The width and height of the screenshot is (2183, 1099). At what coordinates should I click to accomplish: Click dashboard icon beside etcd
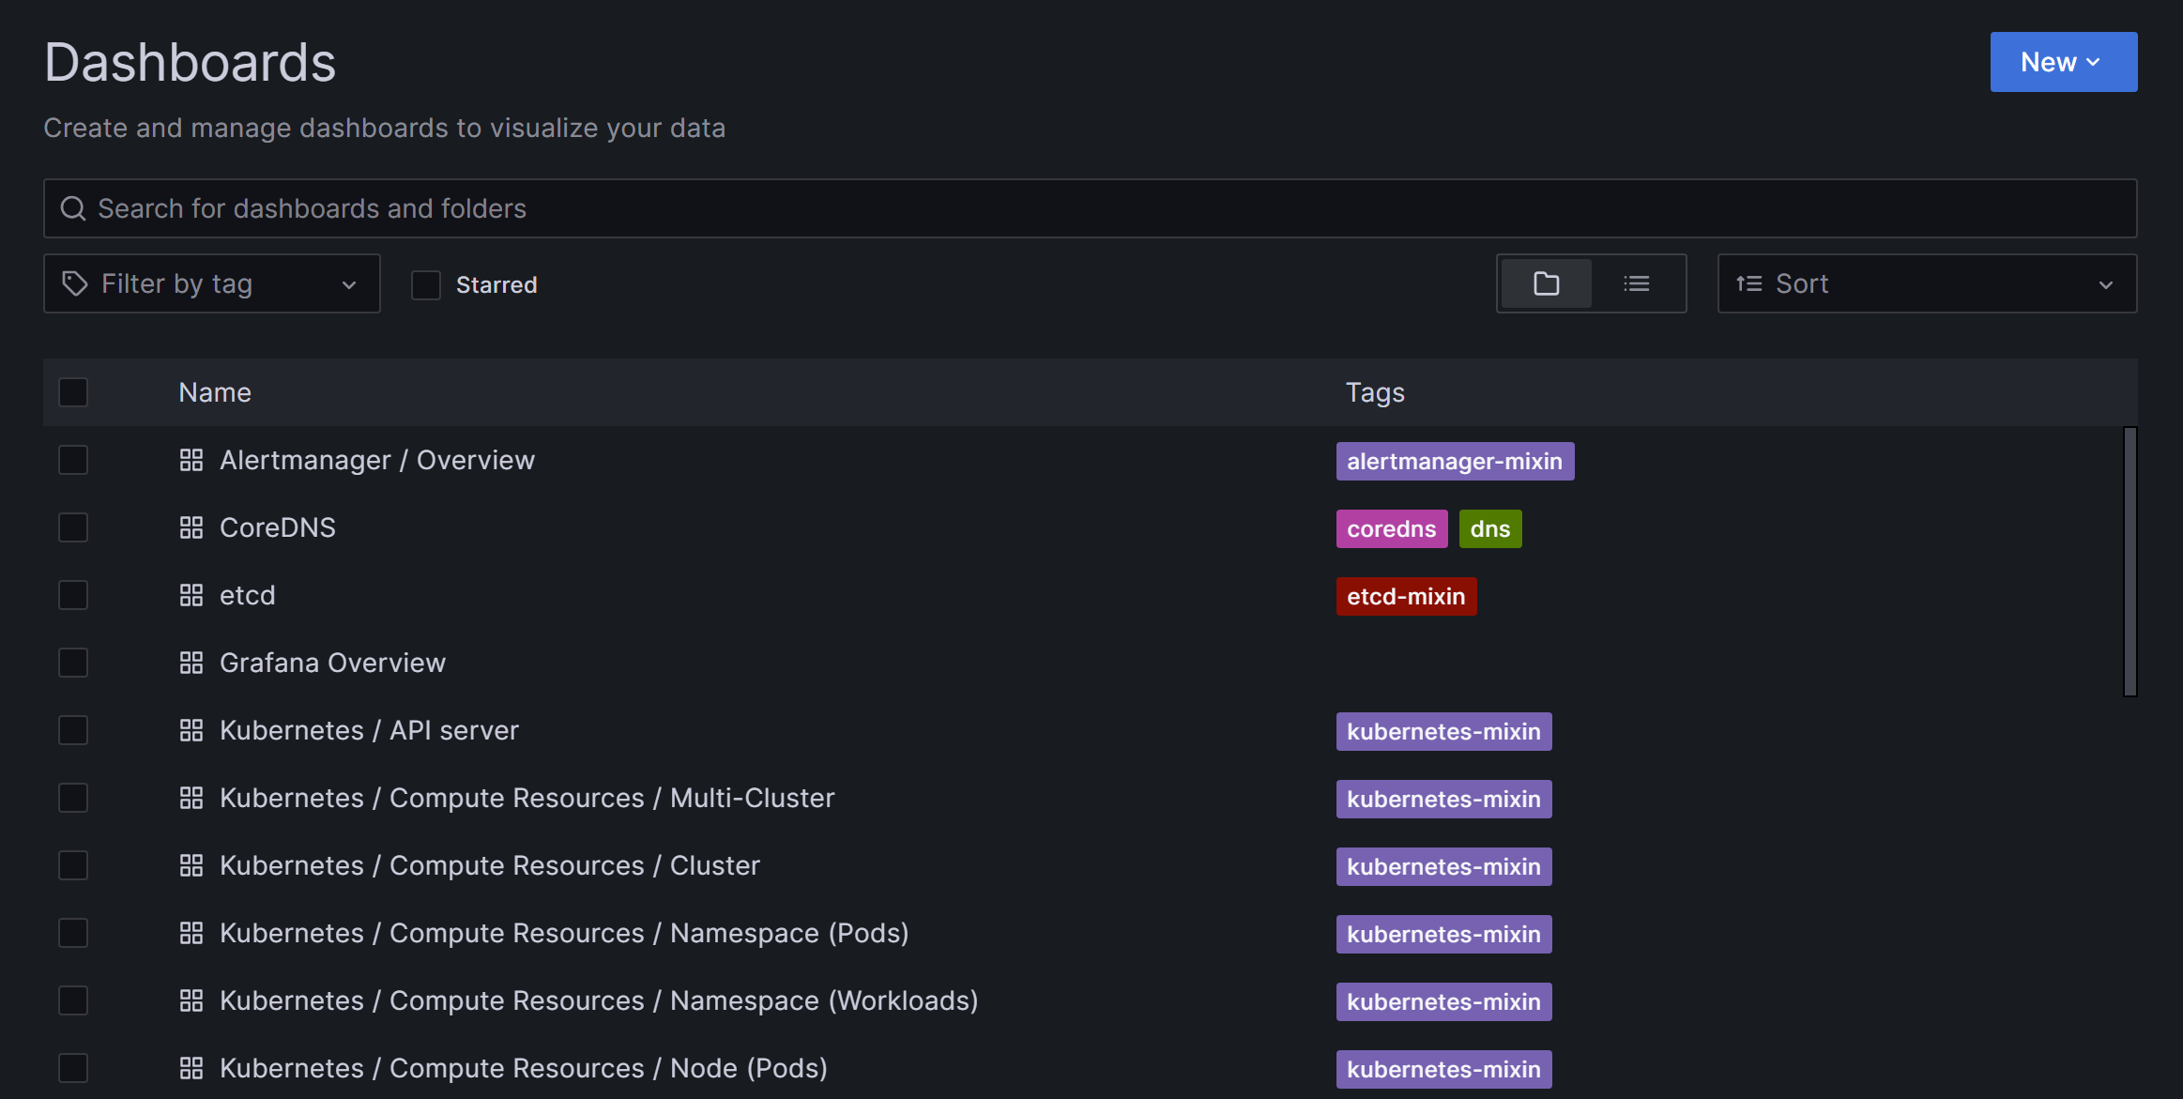pos(191,595)
